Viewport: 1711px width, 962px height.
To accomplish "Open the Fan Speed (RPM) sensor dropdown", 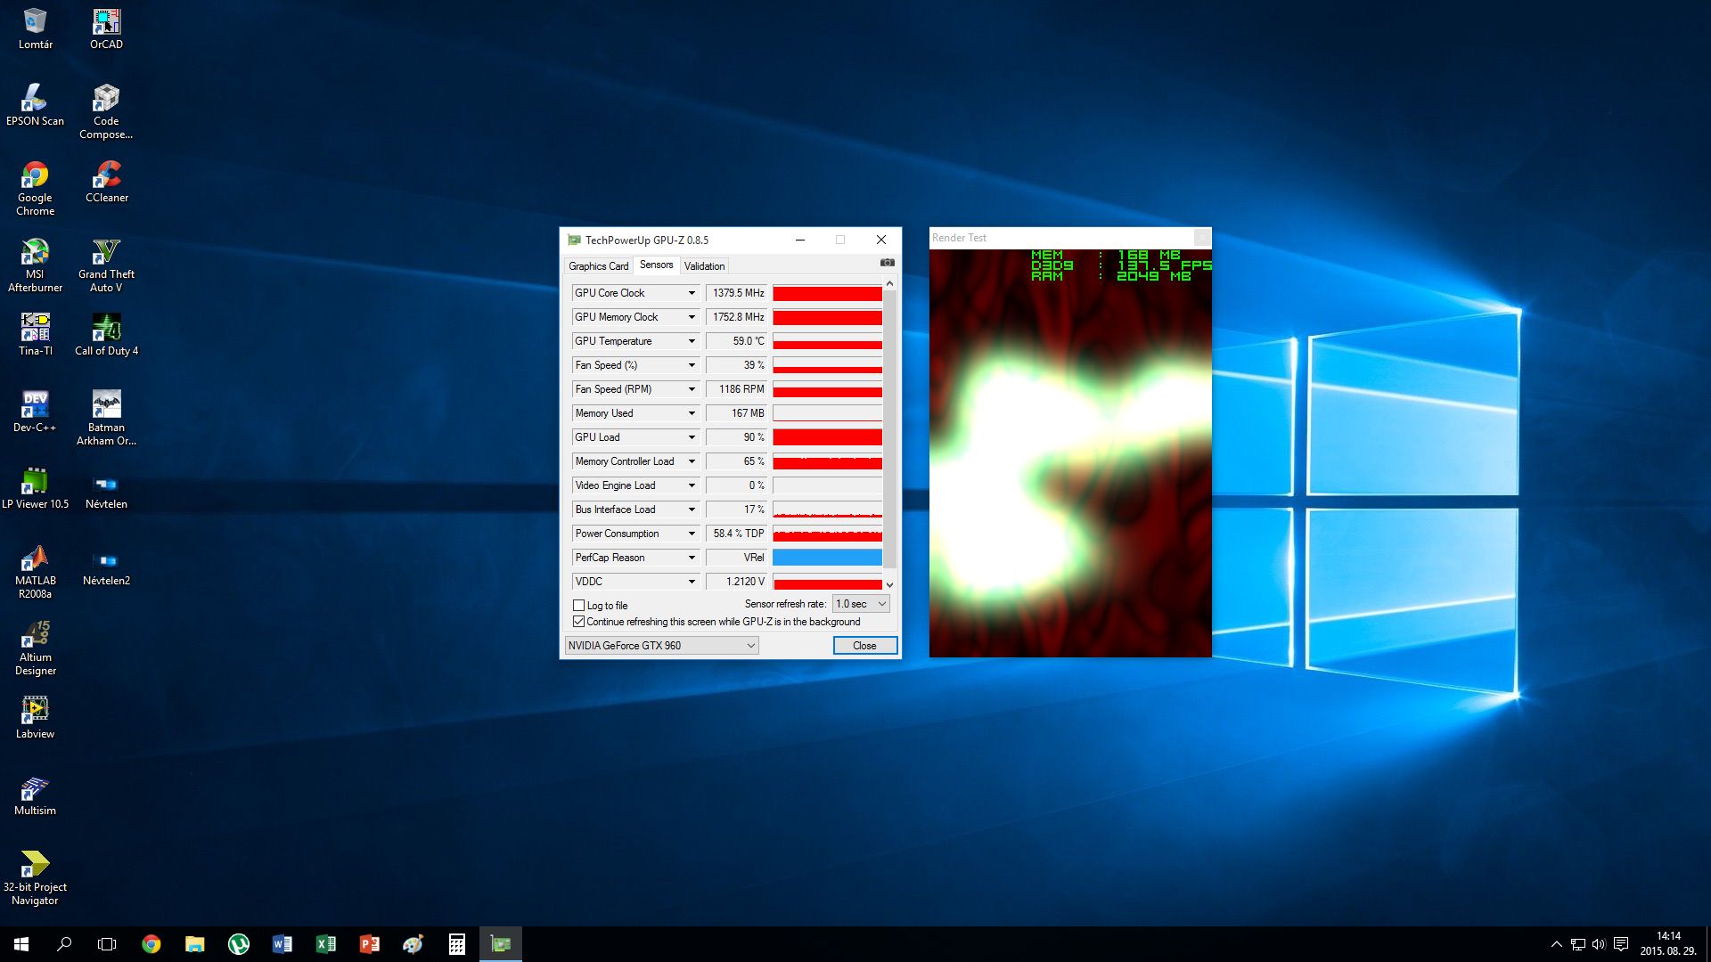I will [x=692, y=389].
